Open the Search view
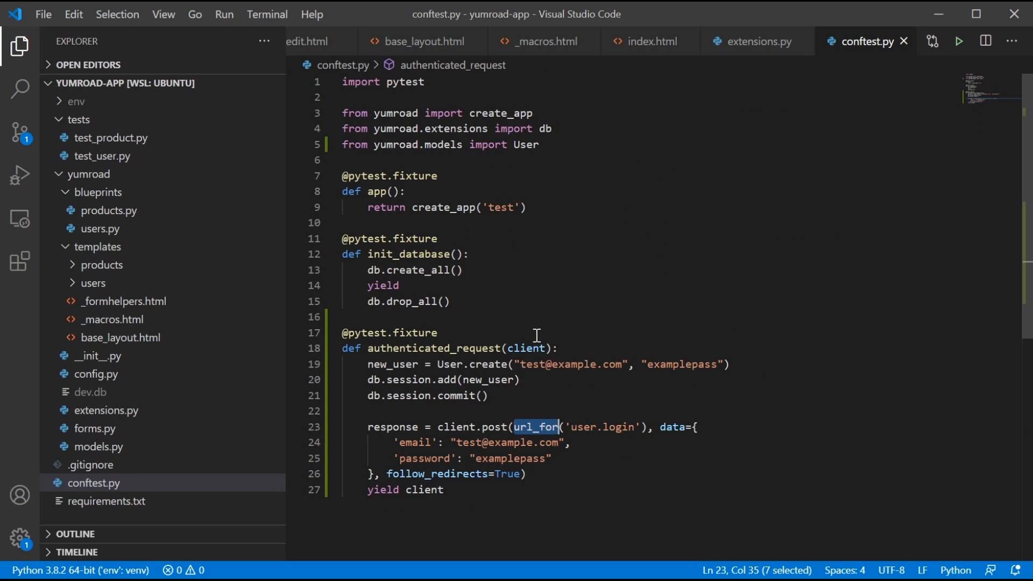 pyautogui.click(x=20, y=89)
